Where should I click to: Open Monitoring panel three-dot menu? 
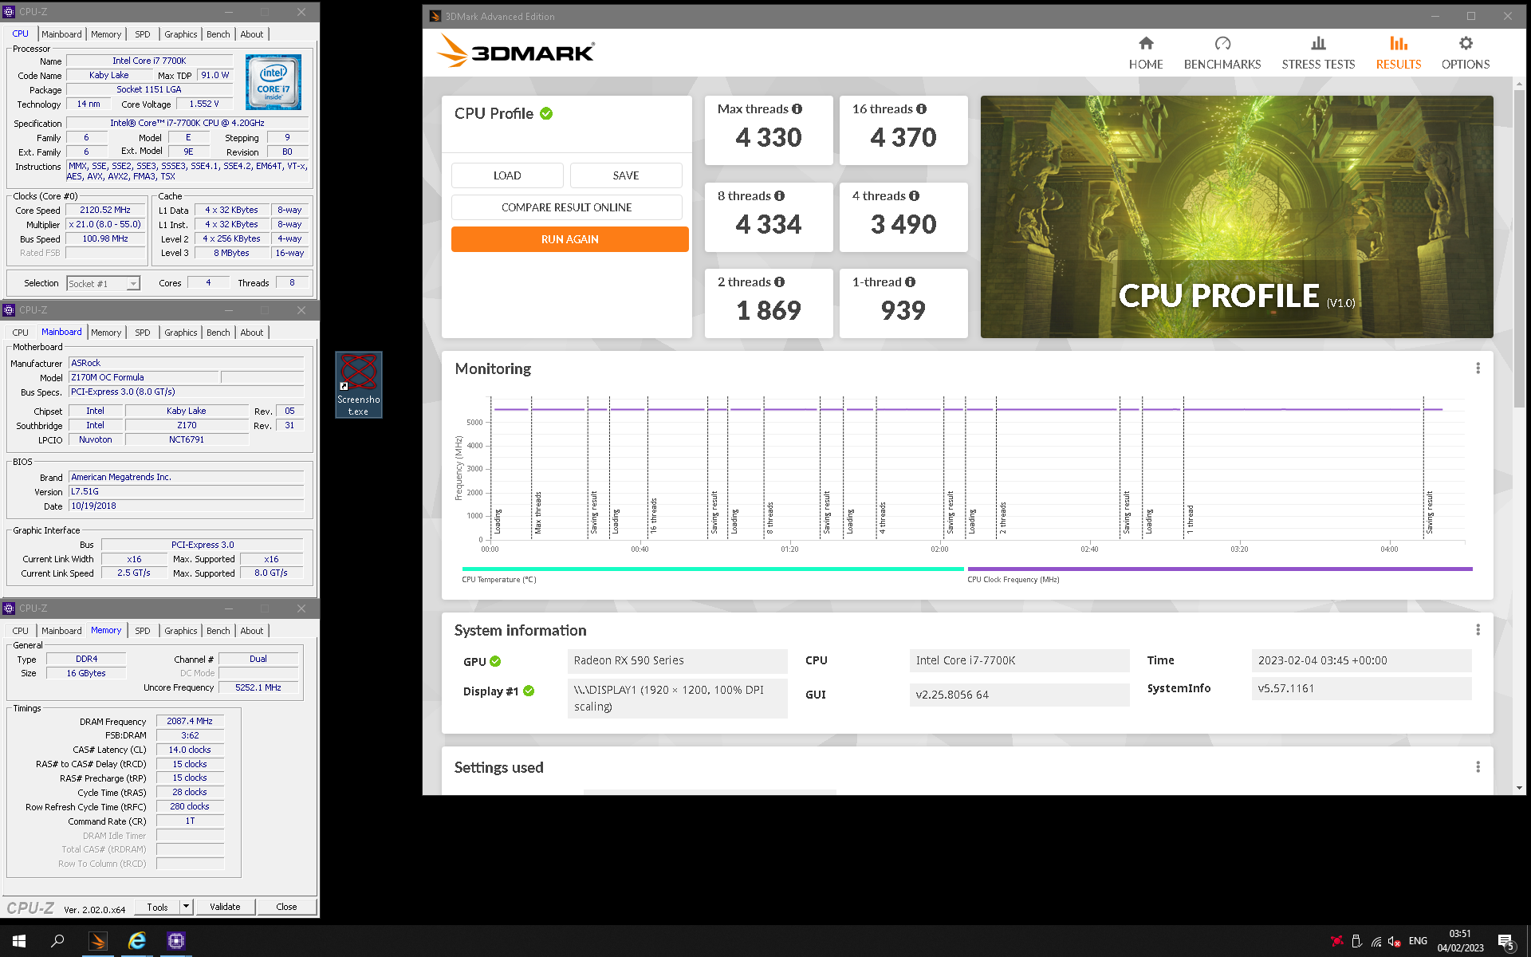coord(1478,368)
